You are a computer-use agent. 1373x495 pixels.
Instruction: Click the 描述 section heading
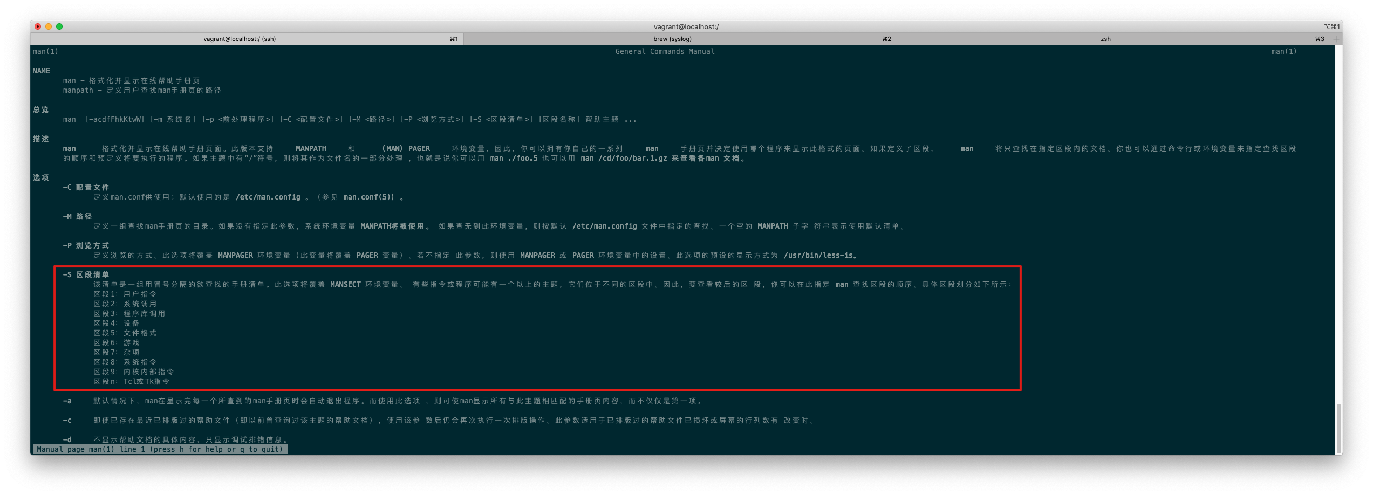point(41,139)
